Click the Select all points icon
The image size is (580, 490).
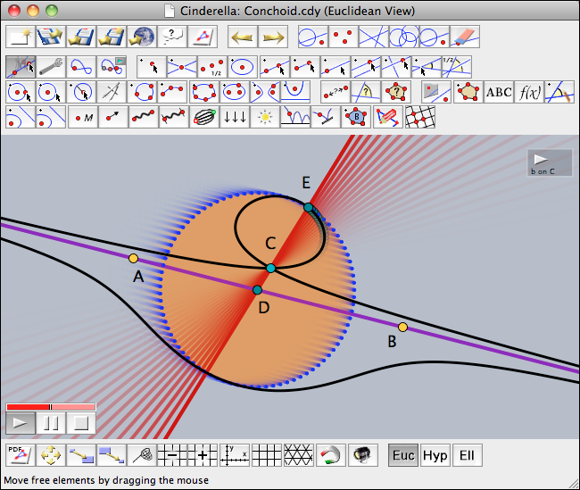344,37
